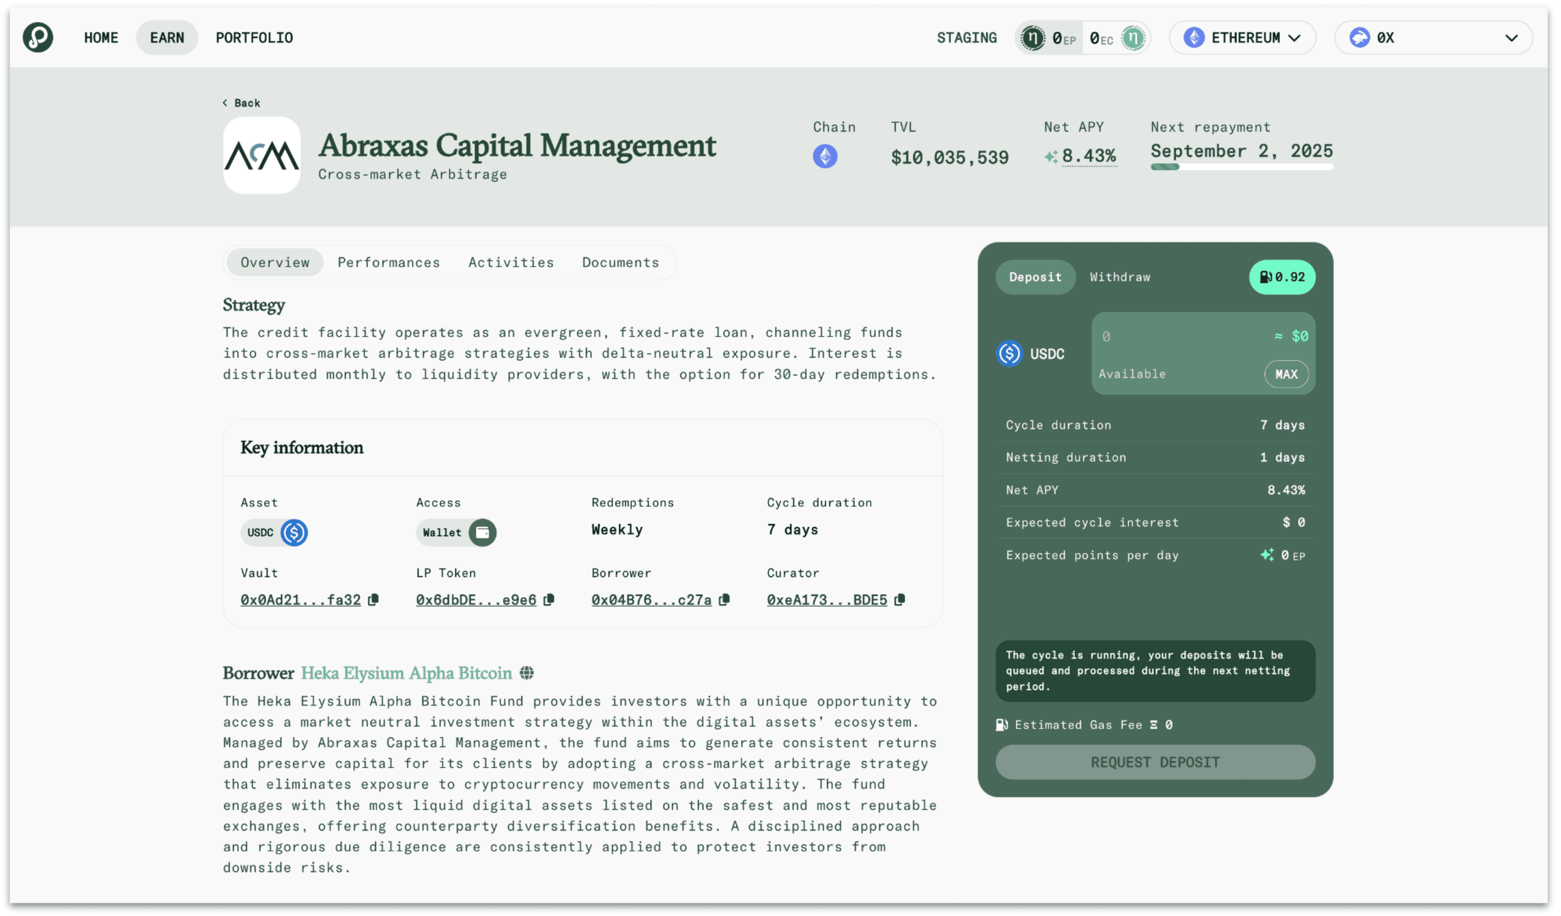Click the globe website icon beside borrower name

pos(526,673)
